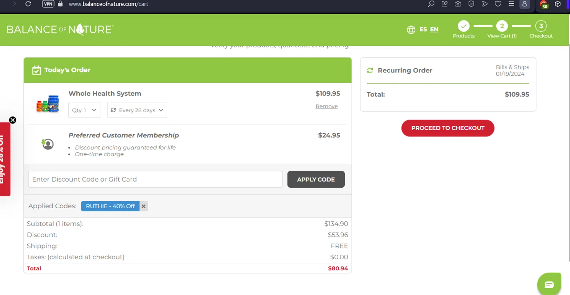Click the Bills & Ships 01/19/2024 text
This screenshot has height=295, width=570.
pos(512,71)
